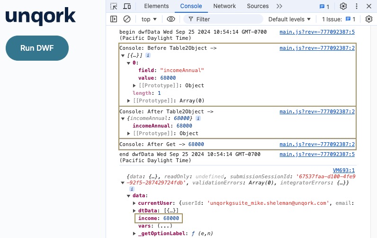Collapse the data: node
Viewport: 377px width, 238px height.
[x=128, y=196]
